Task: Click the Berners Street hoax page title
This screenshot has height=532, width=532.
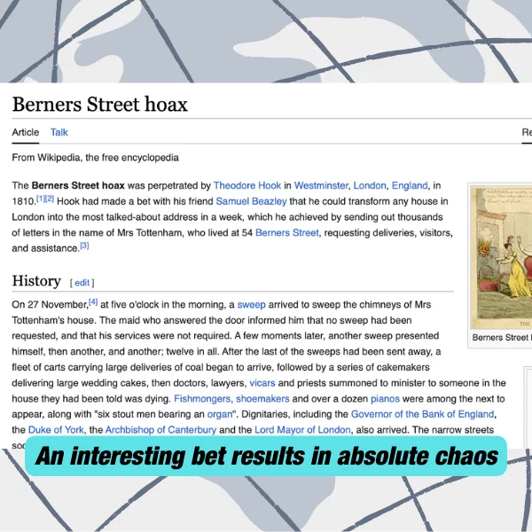Action: coord(99,104)
